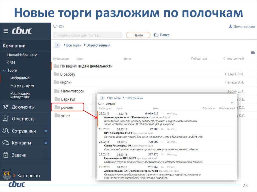Click the search words input field
The width and height of the screenshot is (257, 192).
[x=87, y=35]
